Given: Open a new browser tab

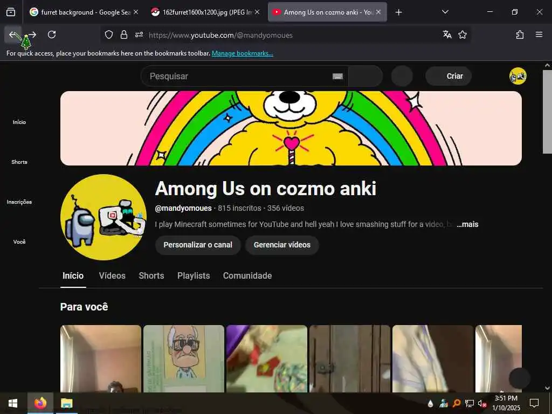Looking at the screenshot, I should pos(398,12).
